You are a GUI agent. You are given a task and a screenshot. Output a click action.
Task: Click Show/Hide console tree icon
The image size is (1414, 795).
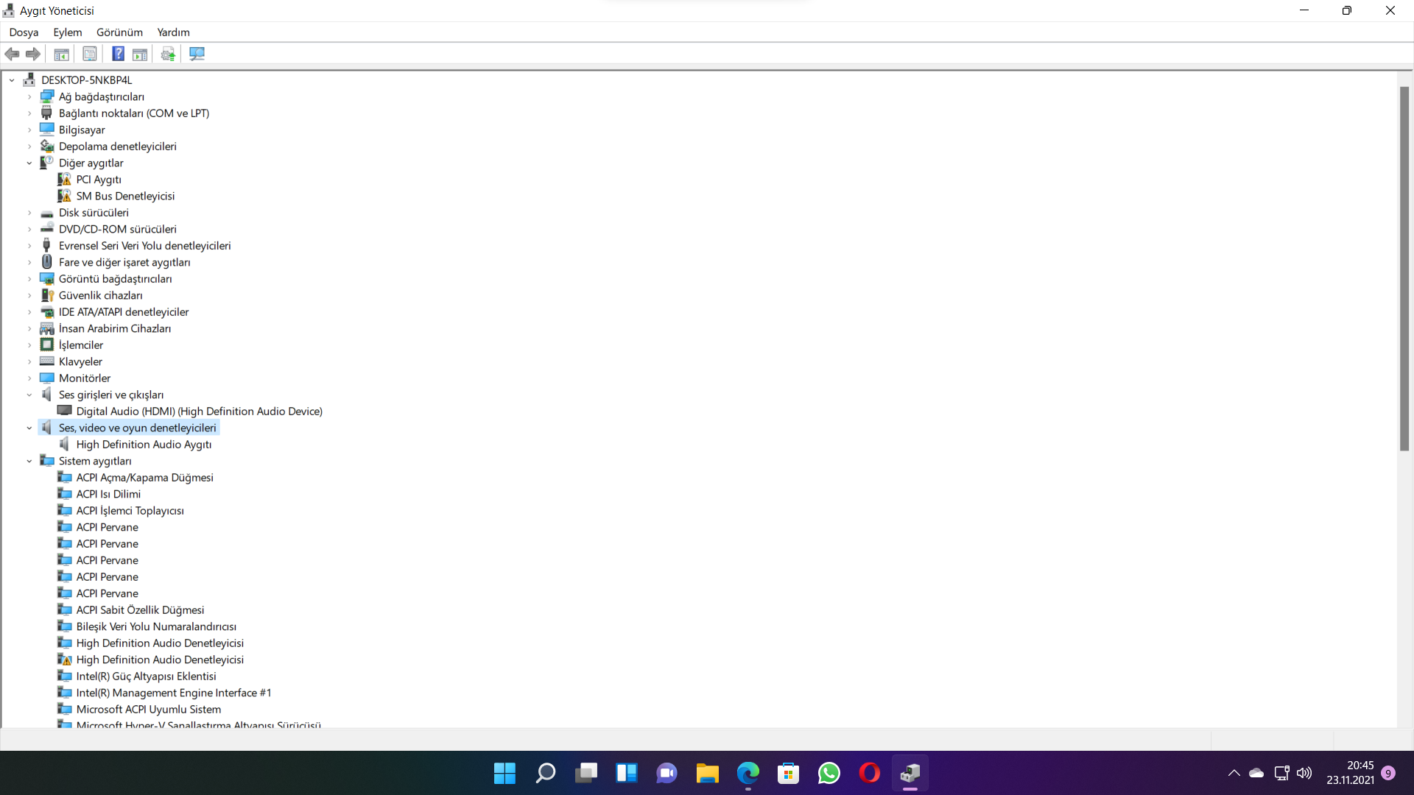[x=62, y=54]
